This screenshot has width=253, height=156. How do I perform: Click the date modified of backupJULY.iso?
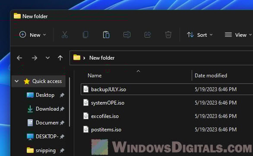[x=215, y=89]
